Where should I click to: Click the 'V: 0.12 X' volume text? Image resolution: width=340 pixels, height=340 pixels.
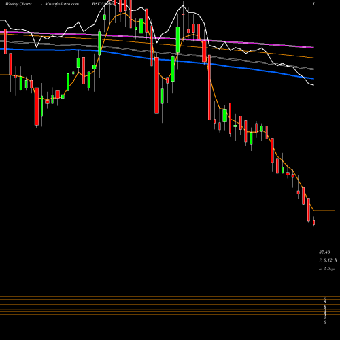pyautogui.click(x=328, y=260)
